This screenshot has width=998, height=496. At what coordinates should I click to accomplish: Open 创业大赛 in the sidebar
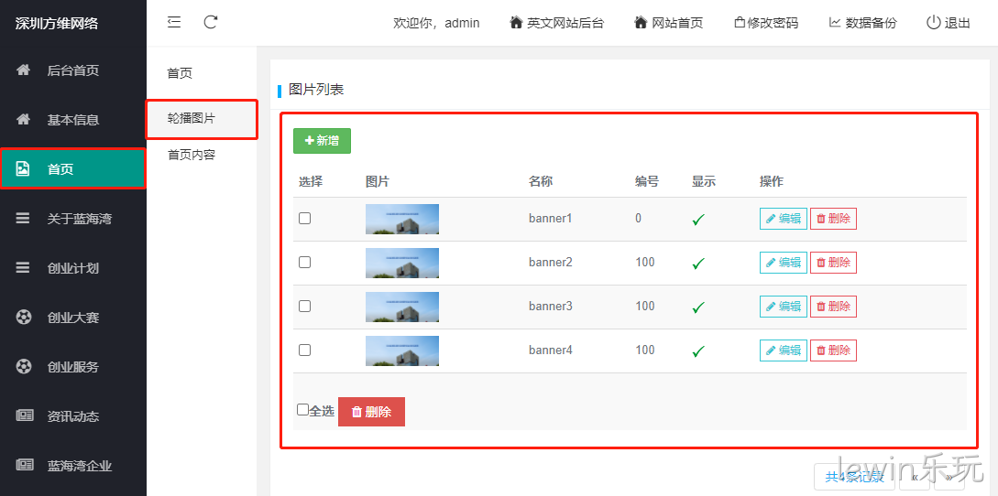(x=73, y=317)
